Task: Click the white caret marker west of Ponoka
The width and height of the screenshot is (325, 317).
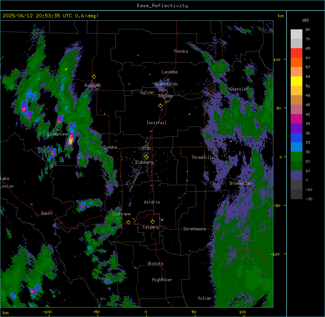Action: 138,55
